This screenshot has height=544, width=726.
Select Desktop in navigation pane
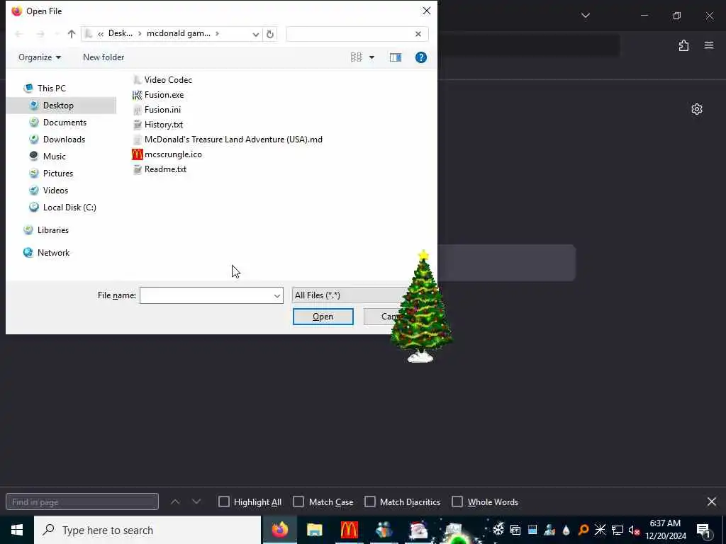(58, 106)
